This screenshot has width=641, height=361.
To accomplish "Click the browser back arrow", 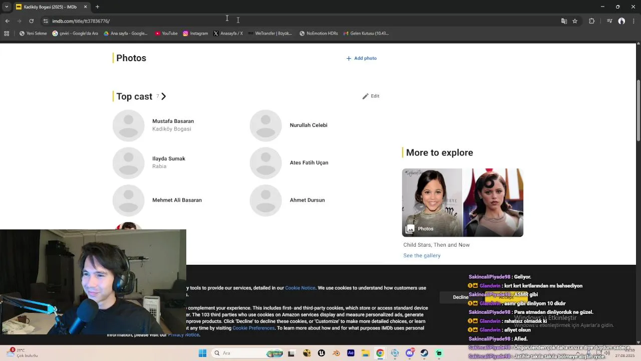I will click(x=7, y=21).
